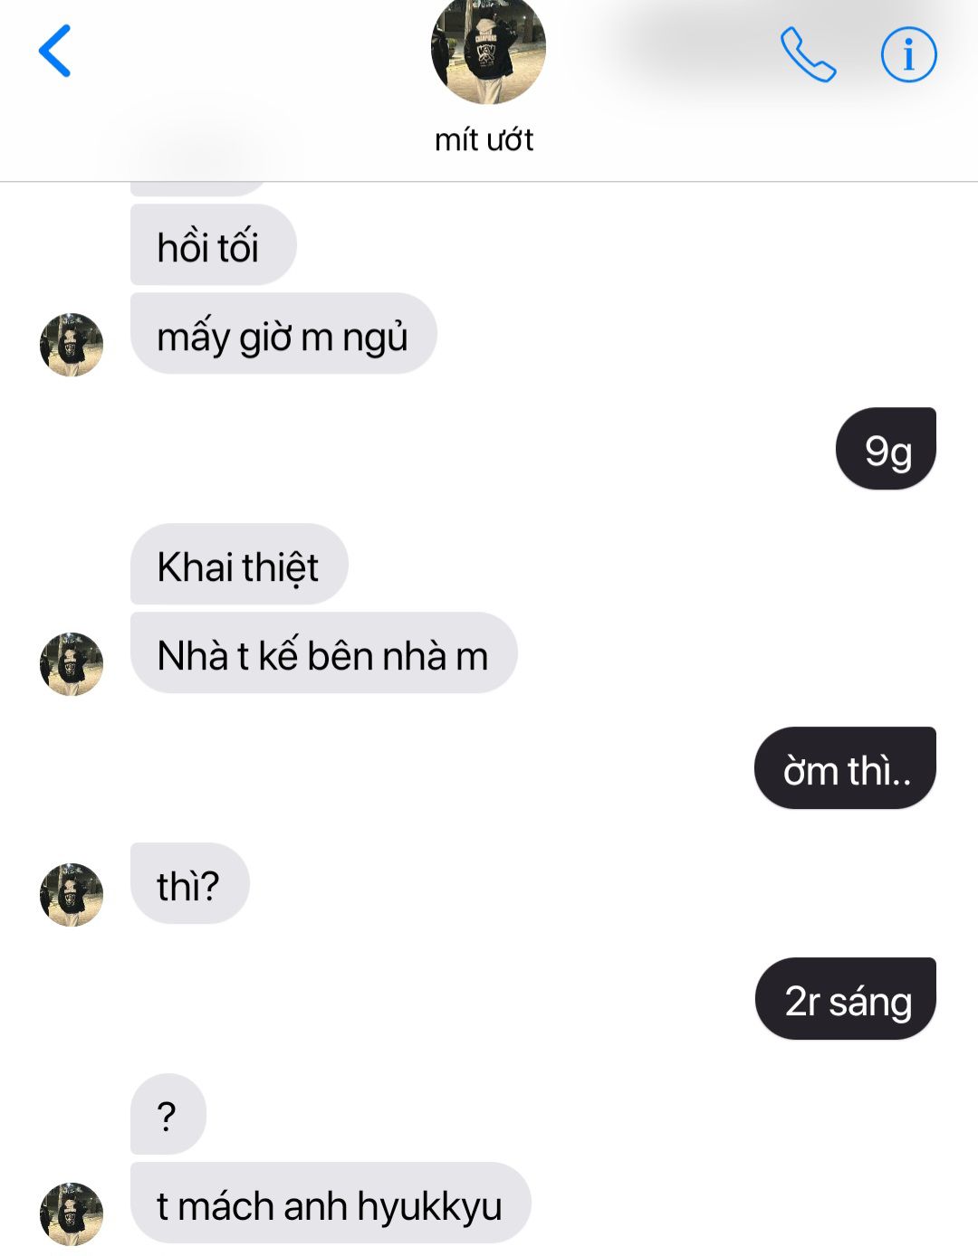Image resolution: width=978 pixels, height=1256 pixels.
Task: Select the 'Khai thiệt' message bubble
Action: tap(239, 565)
